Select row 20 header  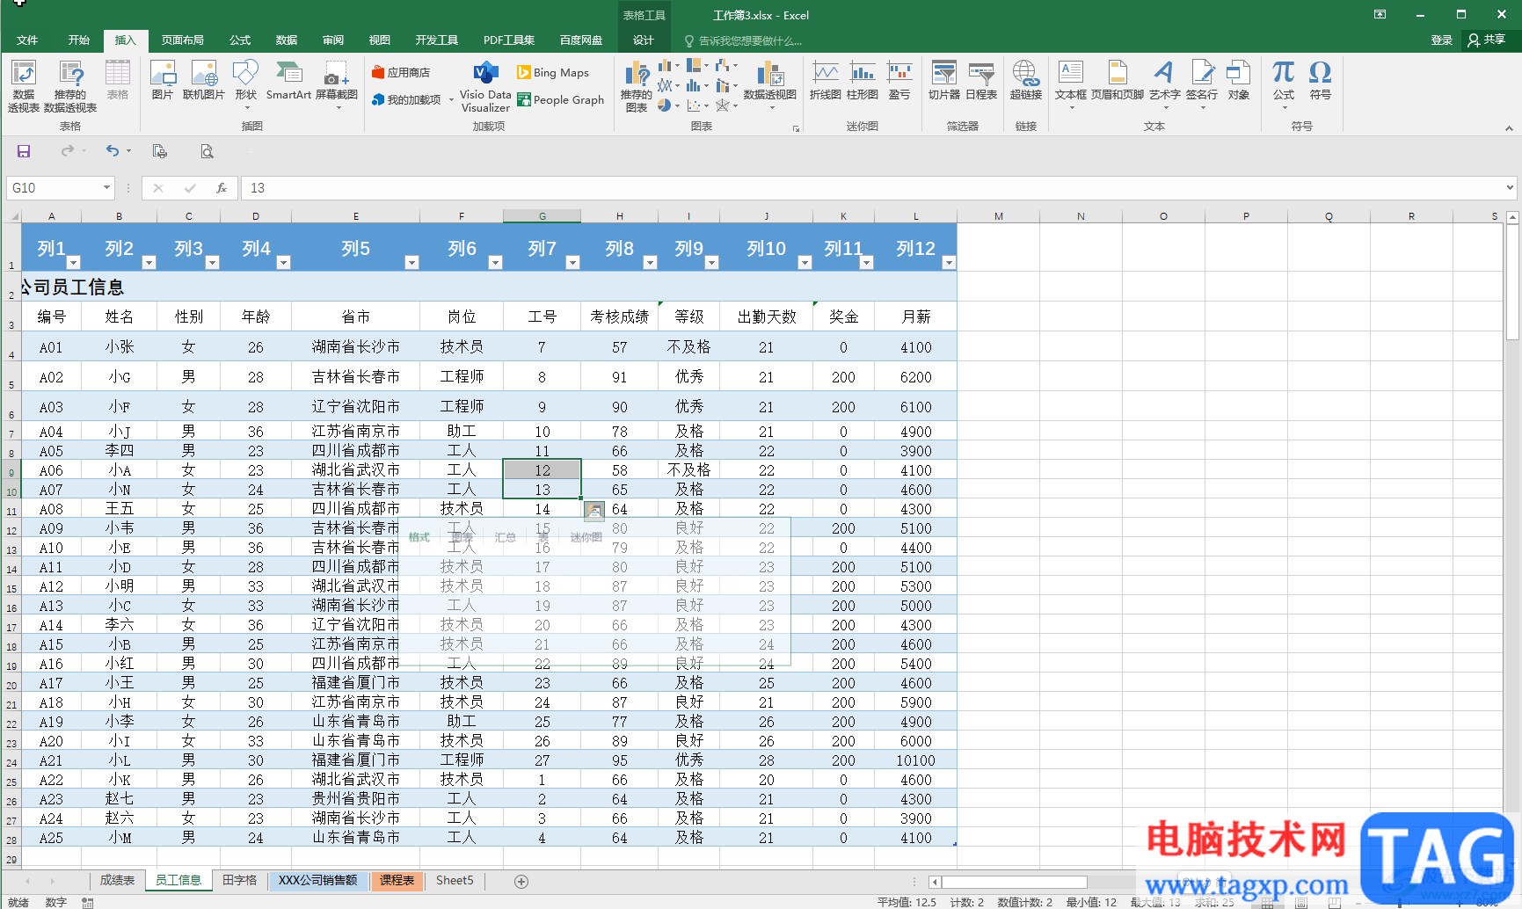click(x=11, y=684)
